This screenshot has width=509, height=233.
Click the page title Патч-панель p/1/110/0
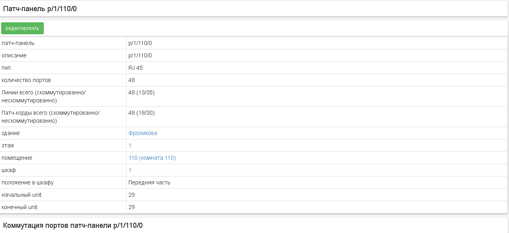[40, 8]
